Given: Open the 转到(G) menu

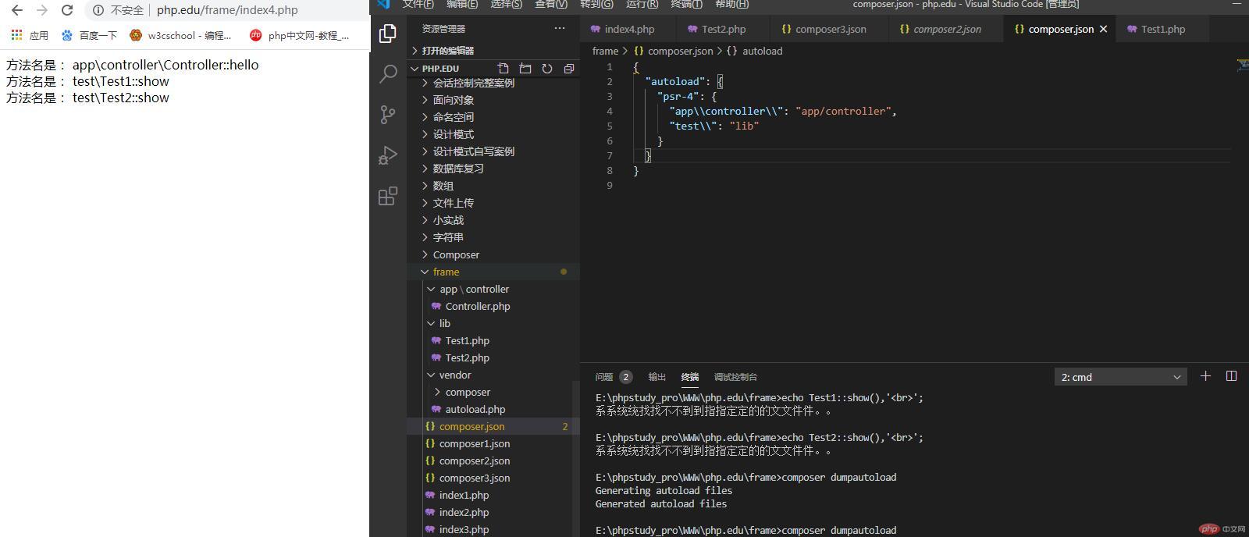Looking at the screenshot, I should coord(596,4).
